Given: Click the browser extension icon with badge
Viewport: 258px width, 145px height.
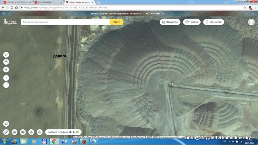Looking at the screenshot, I should click(x=250, y=8).
